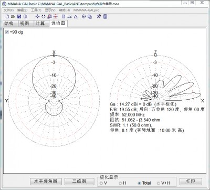Switch to the 计算 tab
This screenshot has height=190, width=210.
coord(41,24)
